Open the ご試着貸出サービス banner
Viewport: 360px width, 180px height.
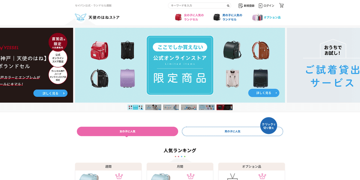(x=323, y=65)
